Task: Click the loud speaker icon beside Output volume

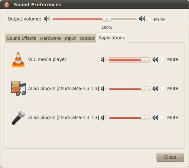Action: click(x=142, y=19)
